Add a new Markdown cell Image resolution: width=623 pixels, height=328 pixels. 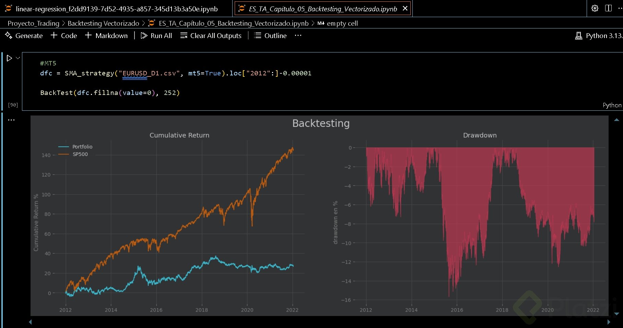pos(106,36)
